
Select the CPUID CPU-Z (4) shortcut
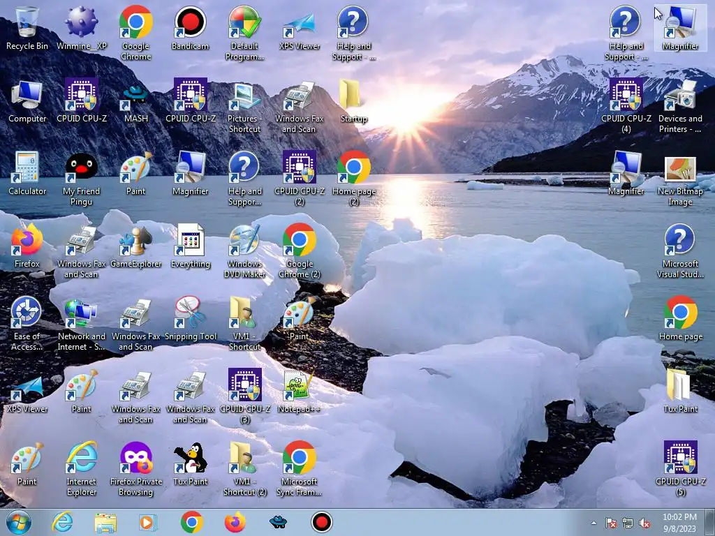tap(626, 106)
